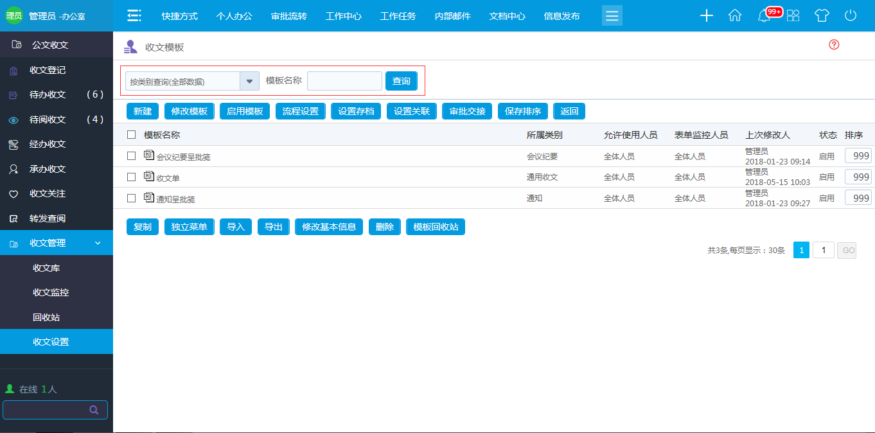Check the checkbox beside 收文单
Screen dimensions: 875x433
(132, 177)
